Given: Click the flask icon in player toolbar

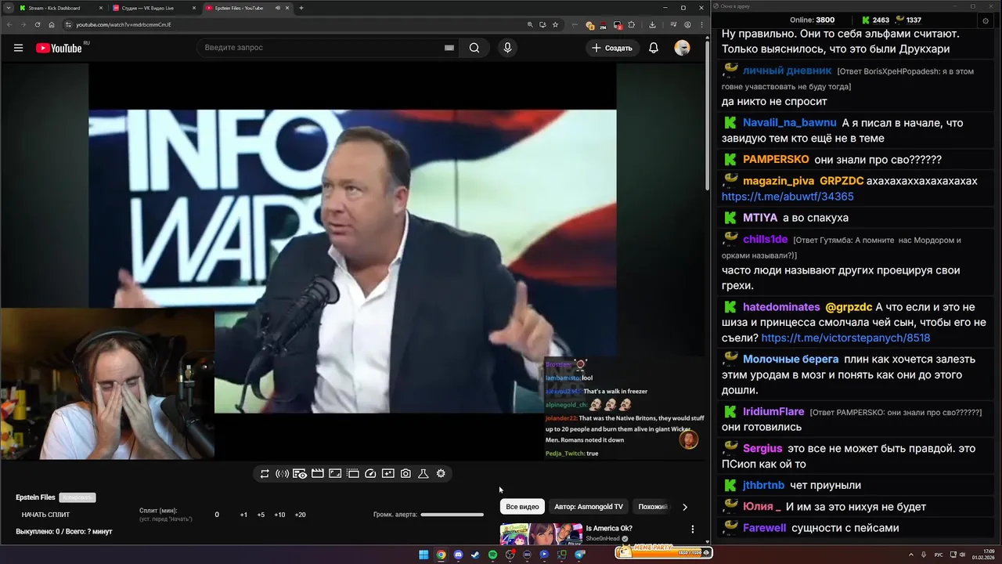Looking at the screenshot, I should pyautogui.click(x=423, y=473).
